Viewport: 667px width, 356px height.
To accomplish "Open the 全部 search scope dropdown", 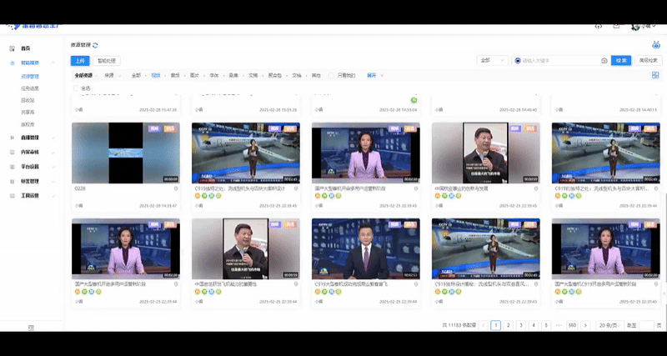I will pos(492,61).
